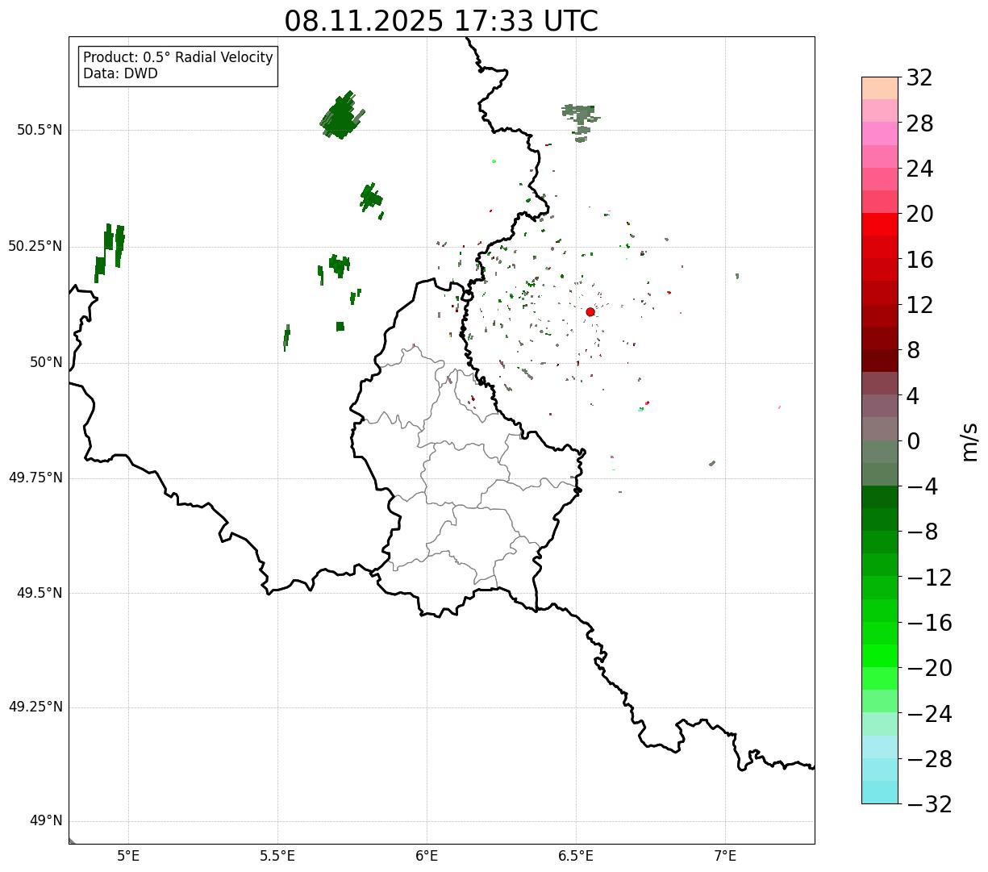Image resolution: width=988 pixels, height=872 pixels.
Task: Click the 5°E longitude label
Action: (128, 856)
